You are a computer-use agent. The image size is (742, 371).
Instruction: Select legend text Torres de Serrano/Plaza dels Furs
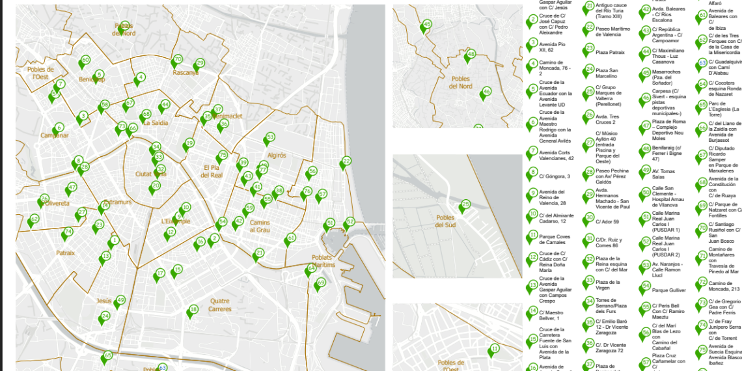coord(609,306)
